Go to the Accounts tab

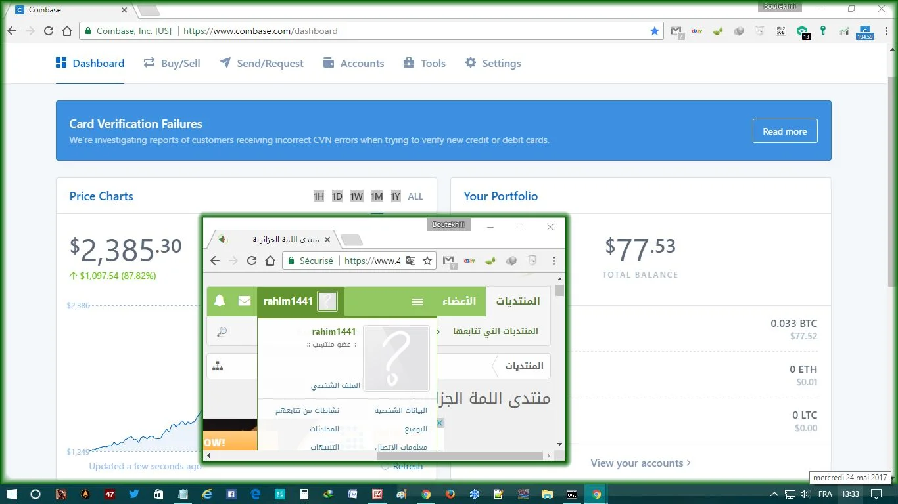coord(354,63)
